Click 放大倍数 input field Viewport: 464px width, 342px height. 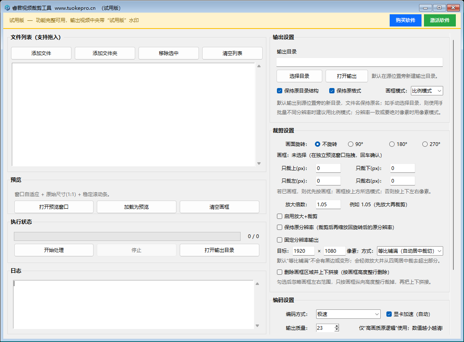pyautogui.click(x=328, y=204)
